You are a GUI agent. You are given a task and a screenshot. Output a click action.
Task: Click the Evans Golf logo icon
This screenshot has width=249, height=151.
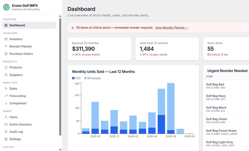coord(6,7)
